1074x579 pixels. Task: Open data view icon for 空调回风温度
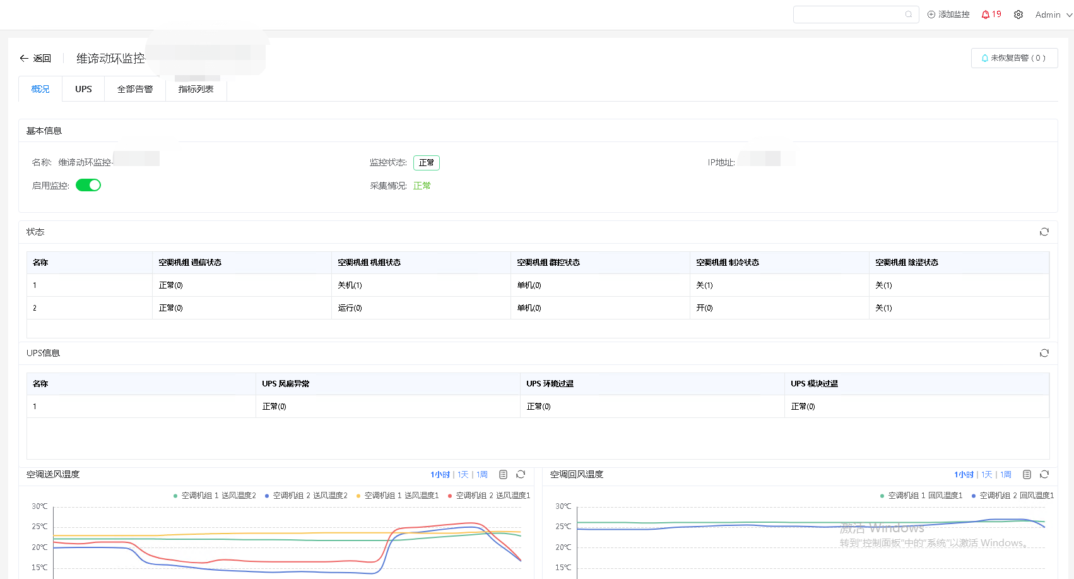coord(1027,474)
